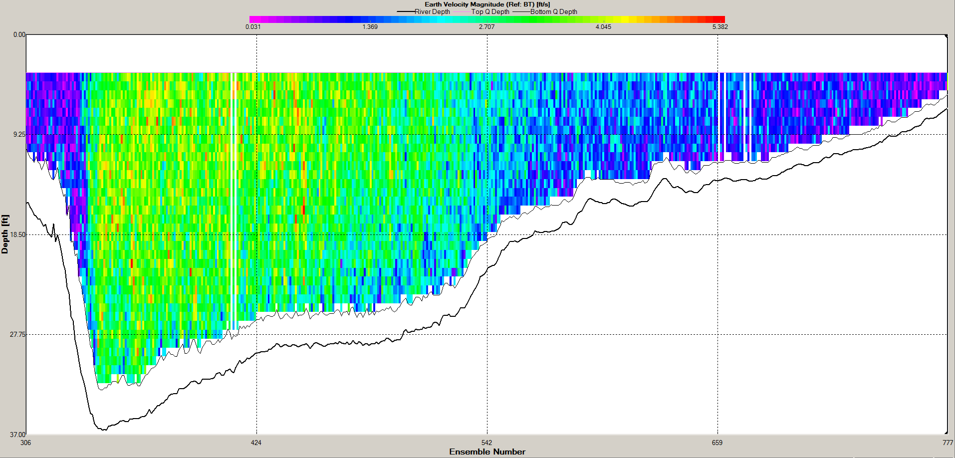This screenshot has height=458, width=955.
Task: Click the velocity color scale bar
Action: (x=487, y=19)
